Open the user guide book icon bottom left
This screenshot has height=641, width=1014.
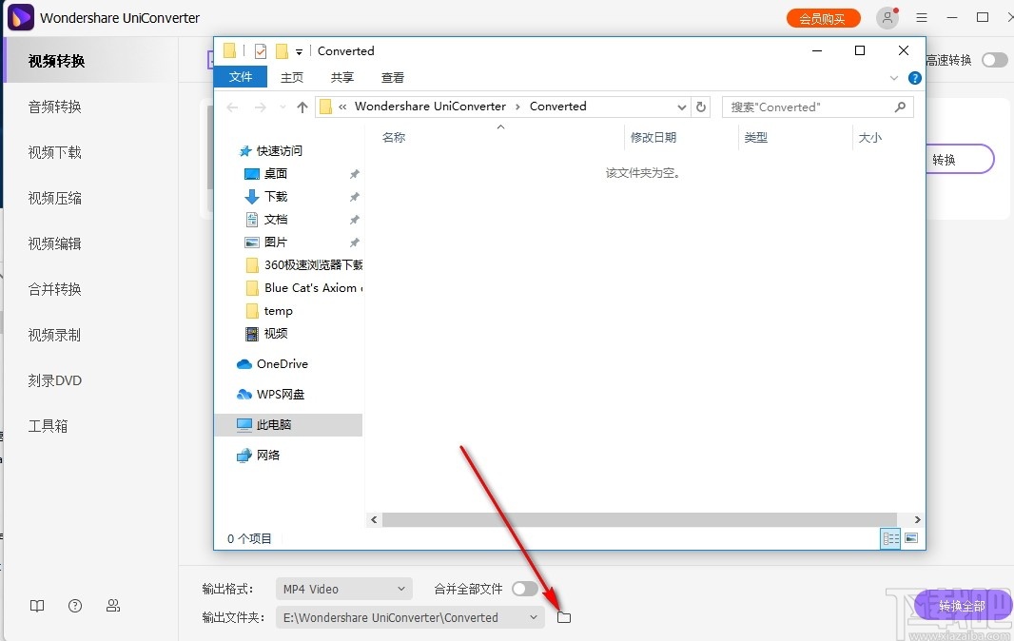click(x=36, y=606)
